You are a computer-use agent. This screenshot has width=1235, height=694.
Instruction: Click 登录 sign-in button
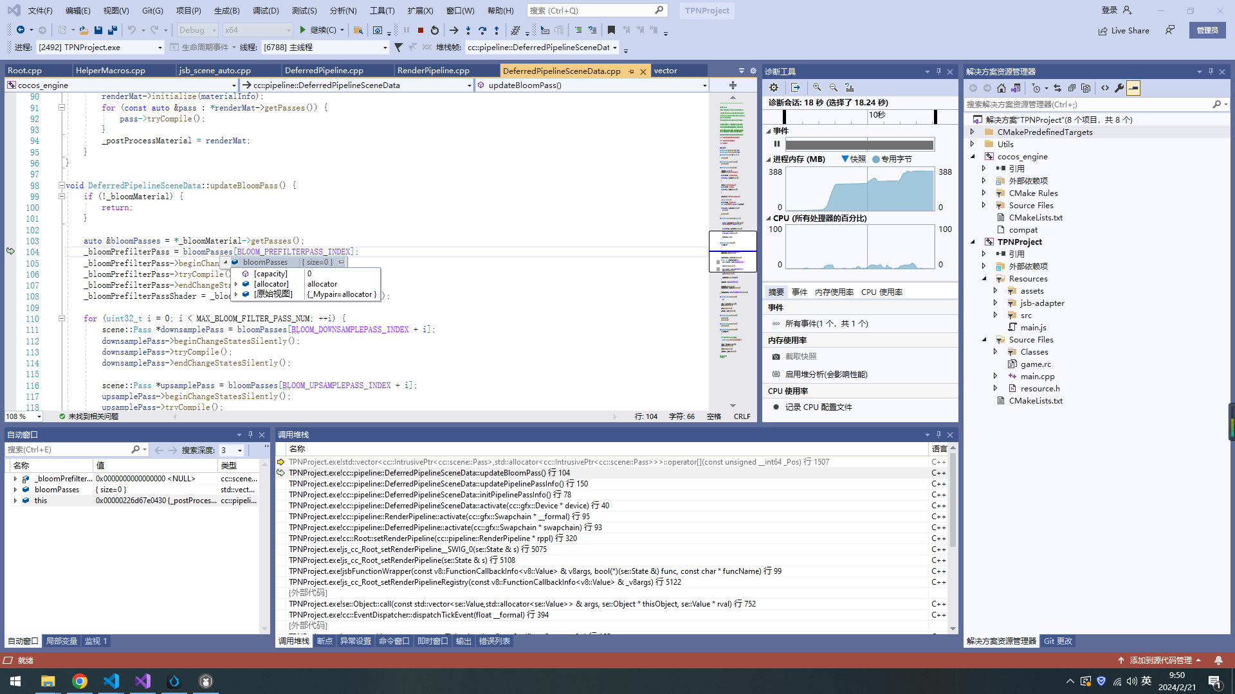pos(1116,10)
